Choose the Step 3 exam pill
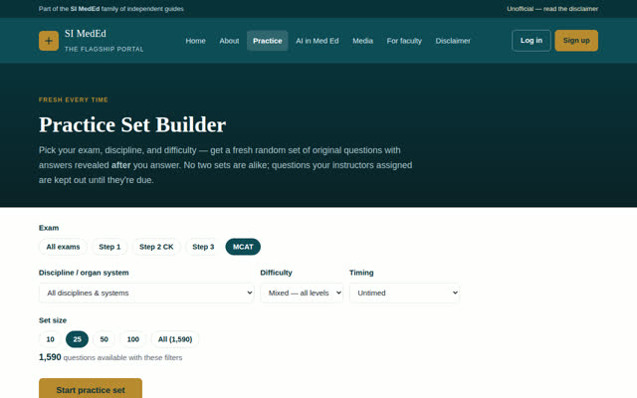Screen dimensions: 637x398 click(203, 247)
